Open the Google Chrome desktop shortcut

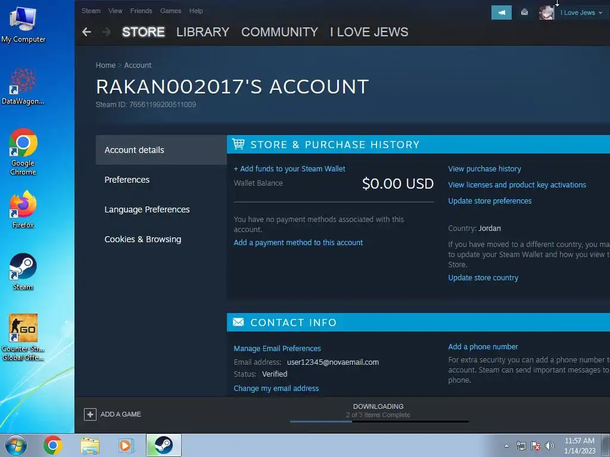pyautogui.click(x=23, y=152)
